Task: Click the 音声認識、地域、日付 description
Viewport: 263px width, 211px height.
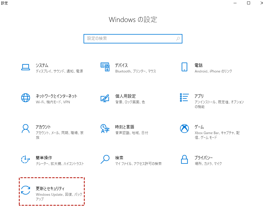Action: click(x=132, y=133)
